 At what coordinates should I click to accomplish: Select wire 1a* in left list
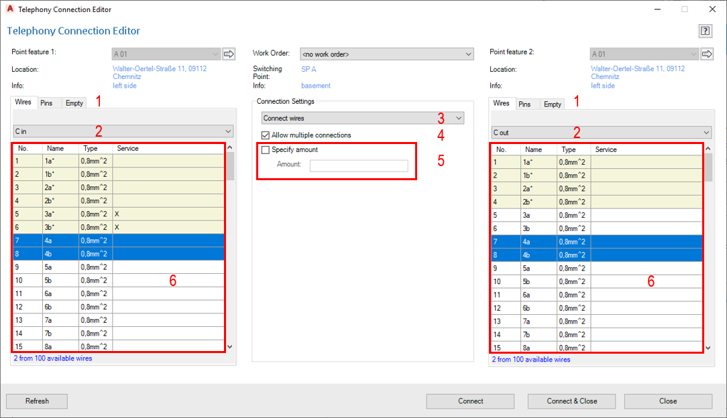pos(119,161)
